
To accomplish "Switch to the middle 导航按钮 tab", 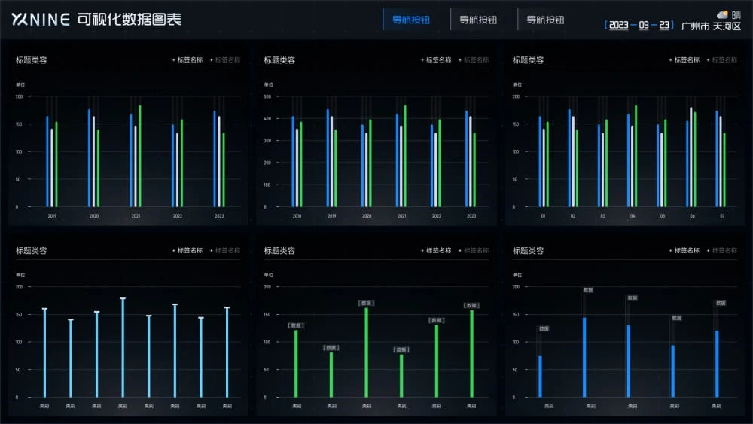I will [478, 20].
